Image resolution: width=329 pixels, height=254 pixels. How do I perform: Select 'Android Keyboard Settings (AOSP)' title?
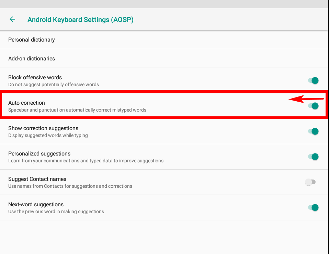80,20
